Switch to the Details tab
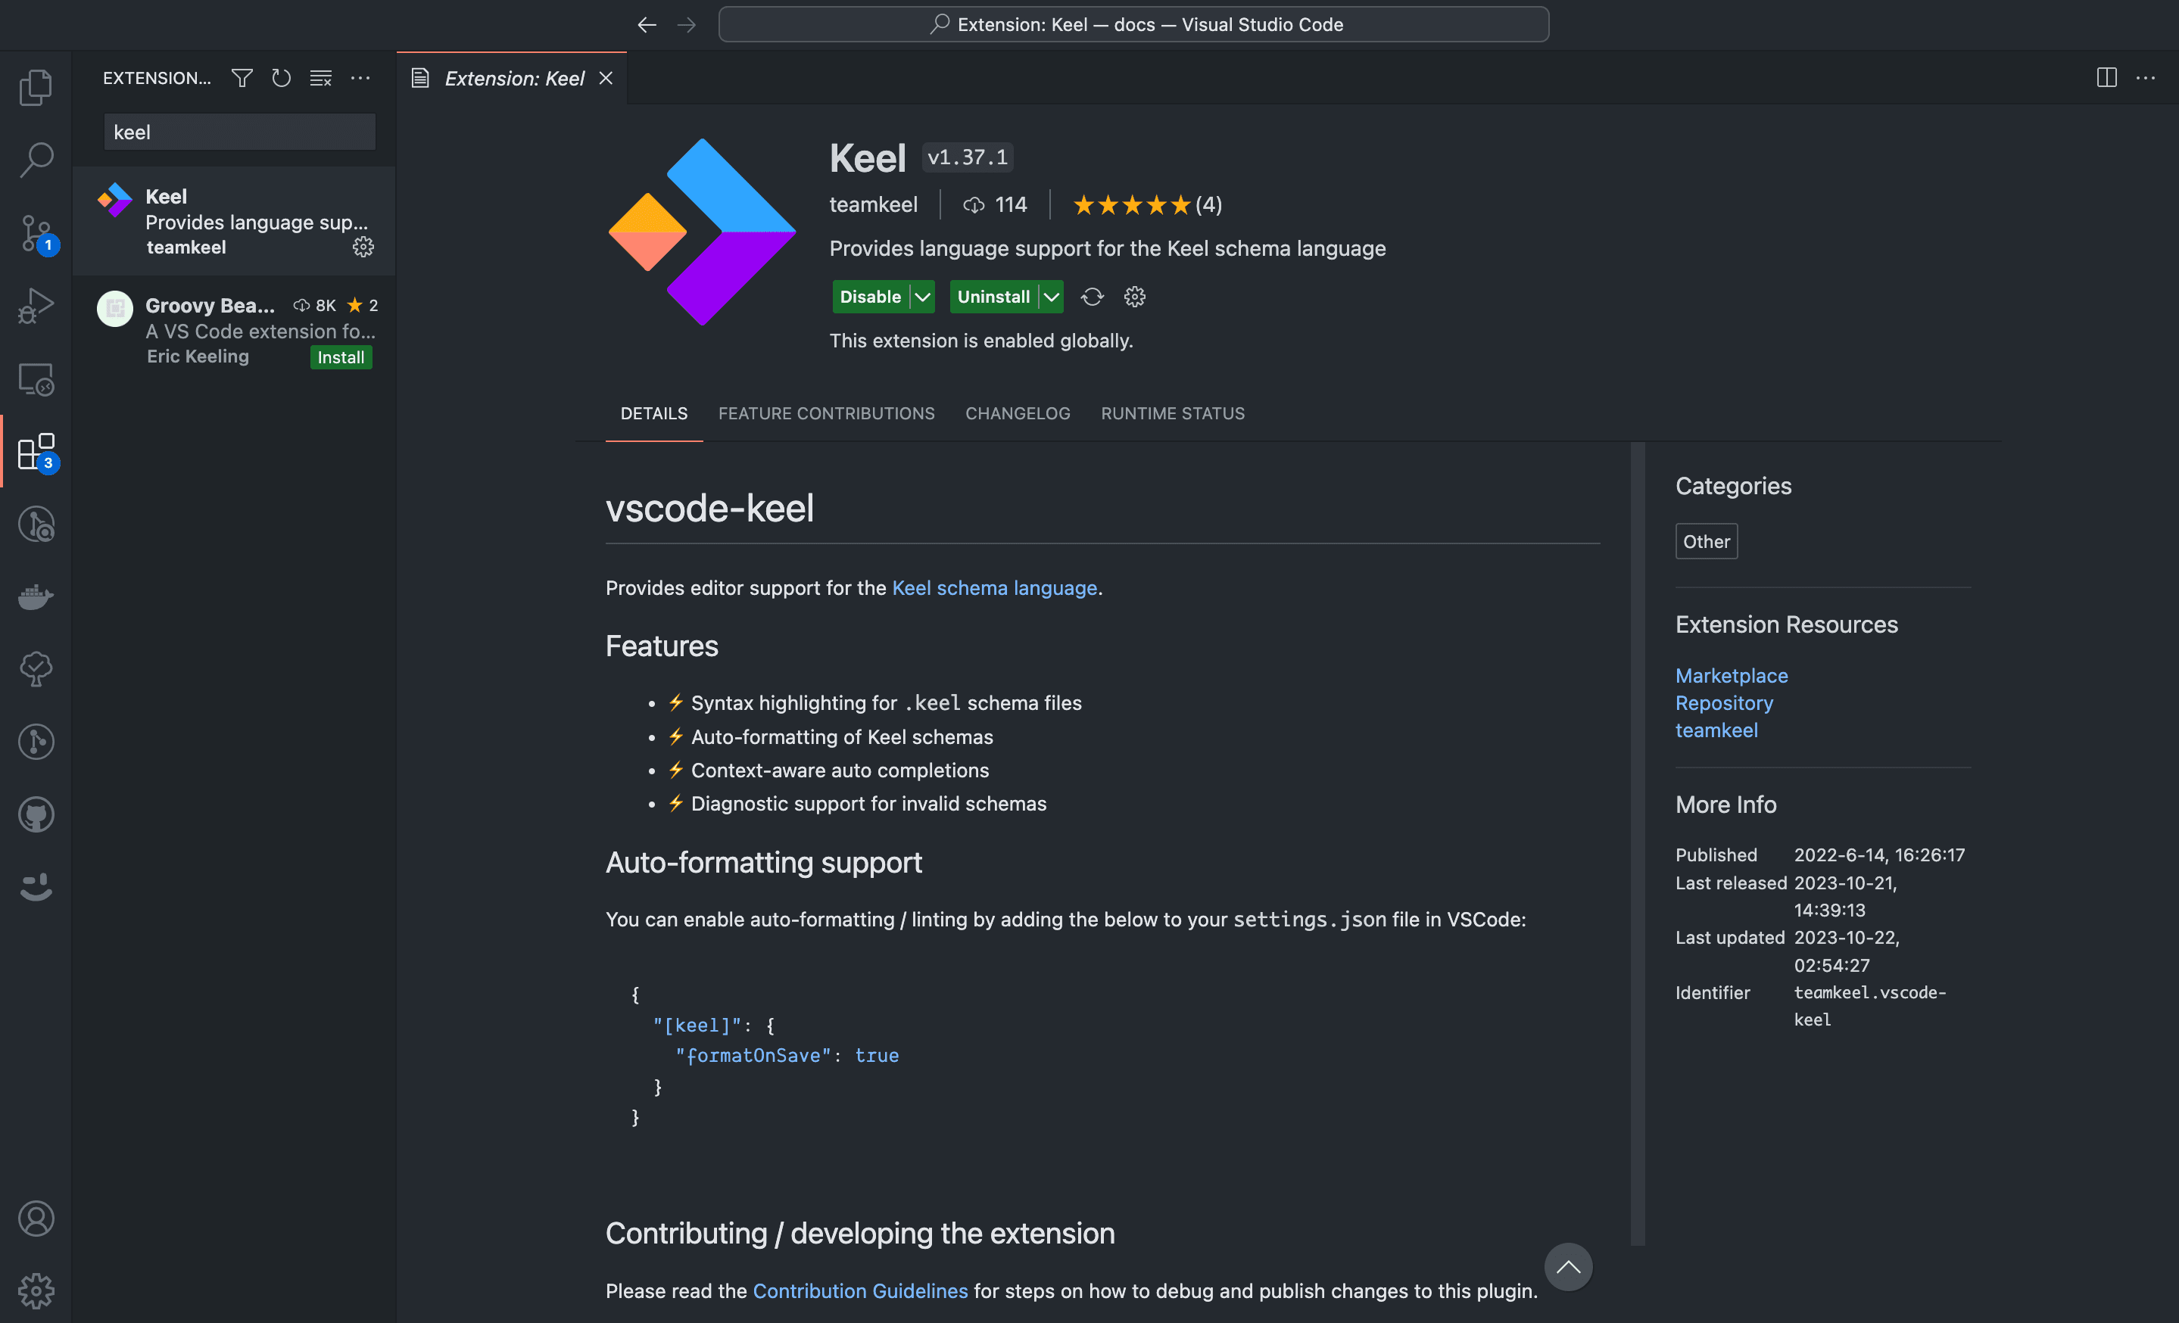Screen dimensions: 2179x1323 coord(653,413)
